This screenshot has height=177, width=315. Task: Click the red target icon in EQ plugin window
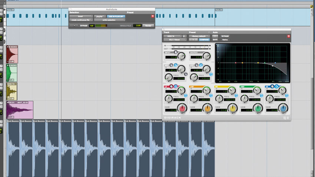point(288,36)
